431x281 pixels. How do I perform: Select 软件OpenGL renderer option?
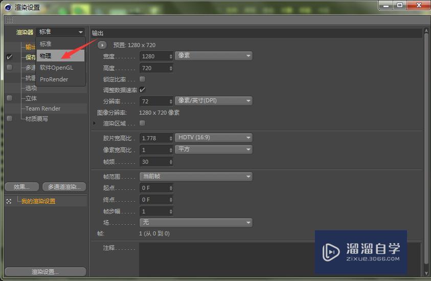pyautogui.click(x=60, y=68)
